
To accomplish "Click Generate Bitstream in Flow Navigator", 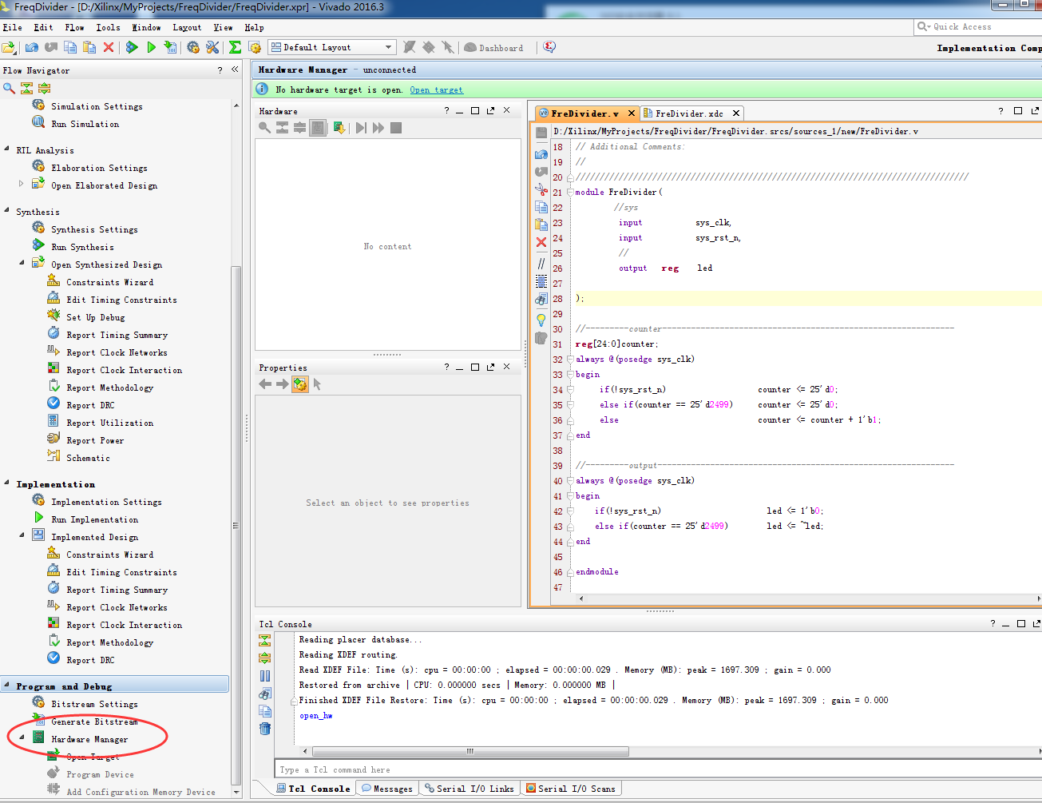I will click(94, 722).
